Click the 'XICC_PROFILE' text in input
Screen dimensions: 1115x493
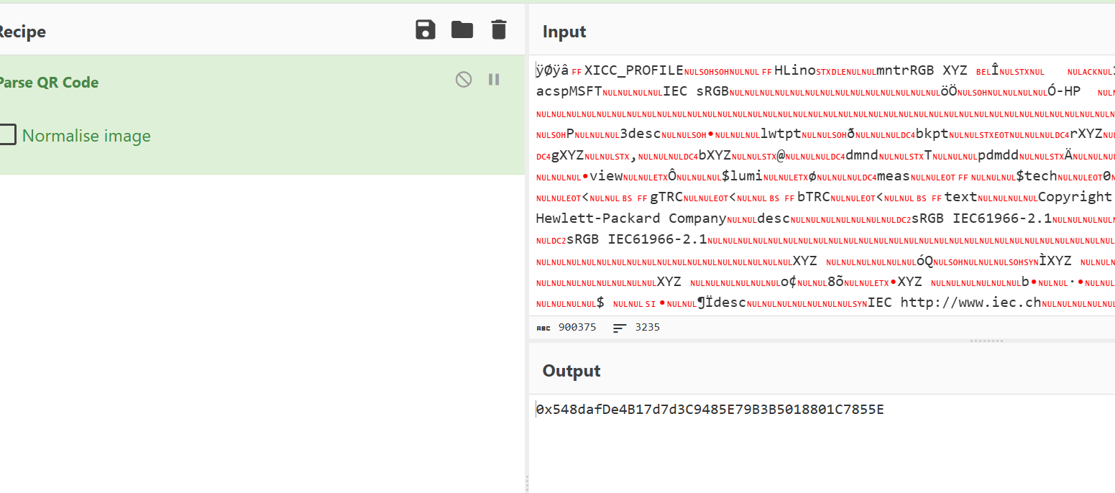633,70
